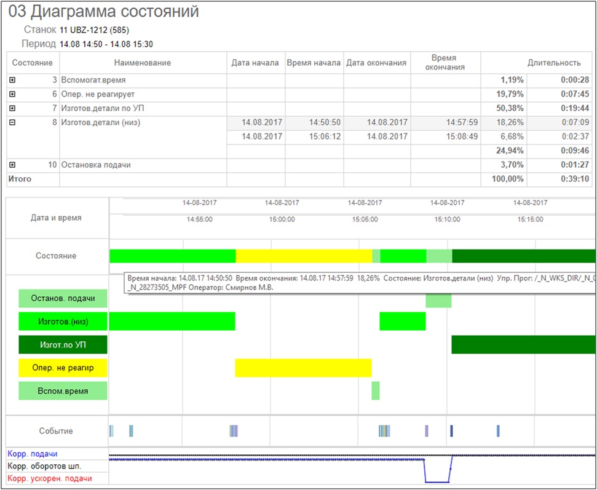Click the small Вспом.время timeline bar
This screenshot has width=597, height=490.
coord(376,390)
